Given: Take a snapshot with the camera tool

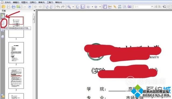Looking at the screenshot, I should pyautogui.click(x=130, y=7).
